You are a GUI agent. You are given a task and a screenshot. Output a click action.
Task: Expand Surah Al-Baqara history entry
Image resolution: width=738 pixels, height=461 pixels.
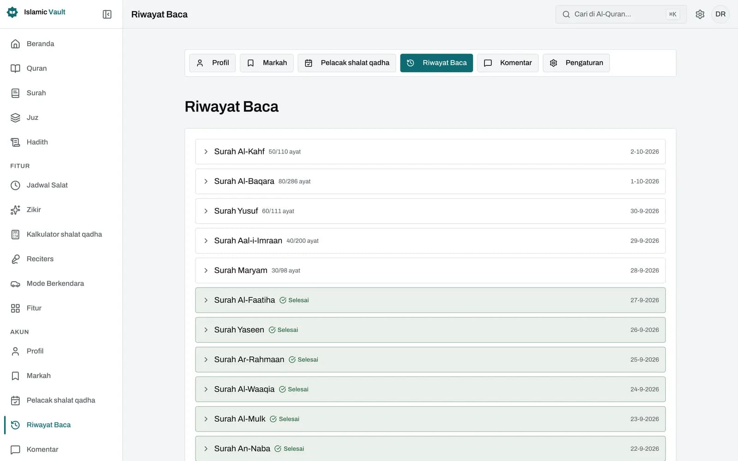tap(430, 181)
